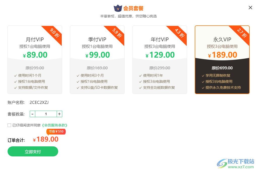Viewport: 257px width, 171px height.
Task: Open the 会员服务条款 link
Action: [x=55, y=125]
